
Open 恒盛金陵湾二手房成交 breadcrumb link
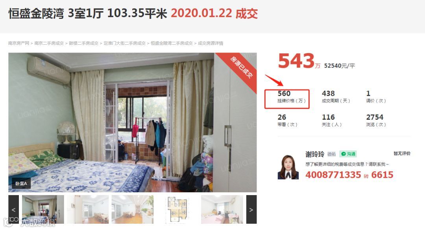(x=172, y=43)
